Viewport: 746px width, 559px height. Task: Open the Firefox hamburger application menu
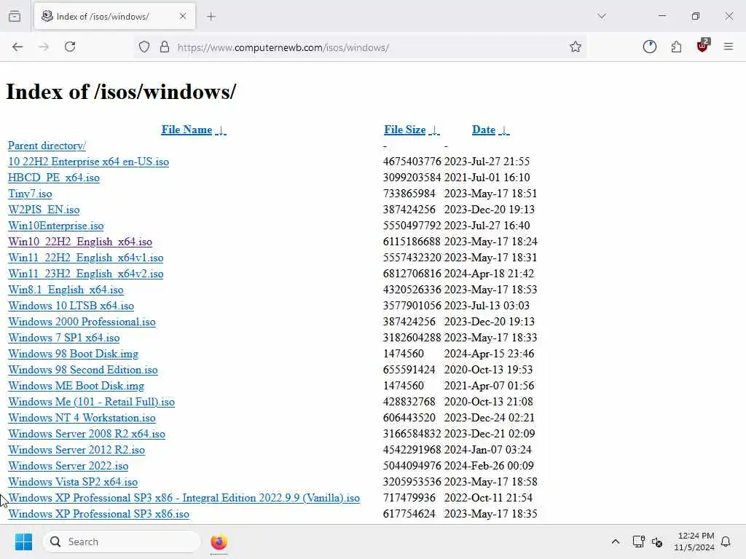728,47
